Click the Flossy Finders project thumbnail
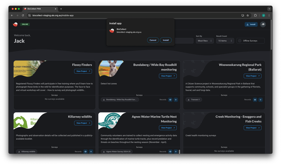This screenshot has width=281, height=165. coord(27,69)
